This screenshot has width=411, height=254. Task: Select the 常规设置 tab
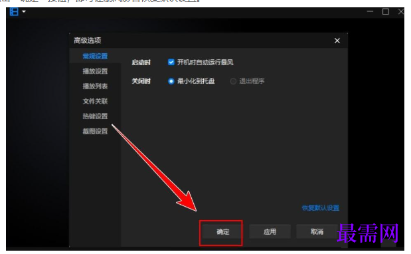coord(95,56)
